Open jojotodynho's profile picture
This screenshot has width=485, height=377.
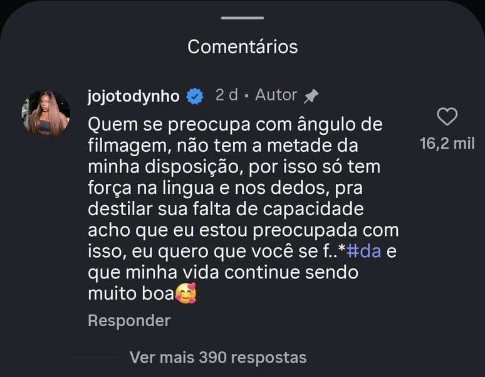tap(45, 113)
